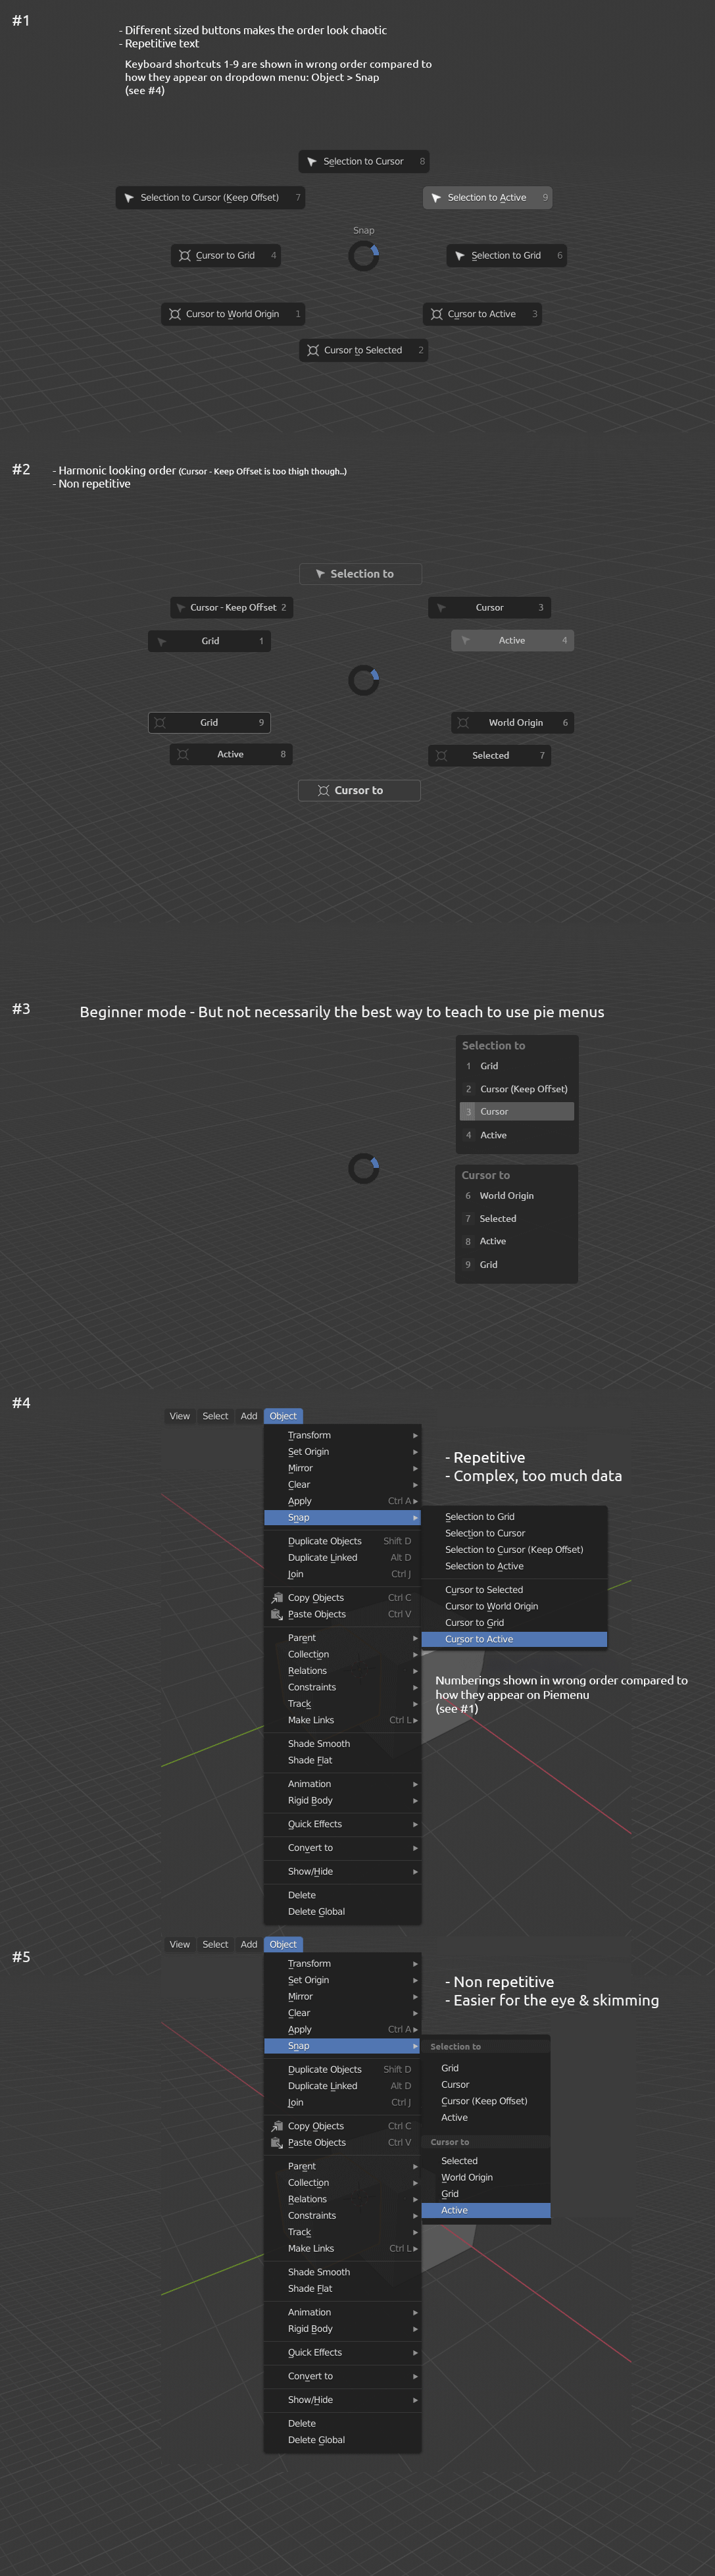Expand Animation submenu arrow in mockup #5
Screen dimensions: 715x2576
415,2312
